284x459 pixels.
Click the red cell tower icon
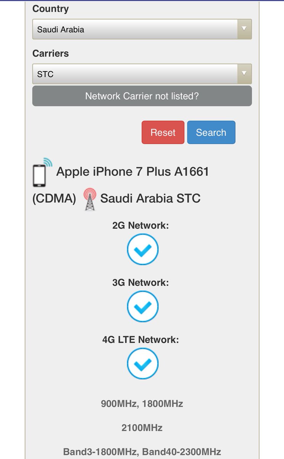coord(90,199)
